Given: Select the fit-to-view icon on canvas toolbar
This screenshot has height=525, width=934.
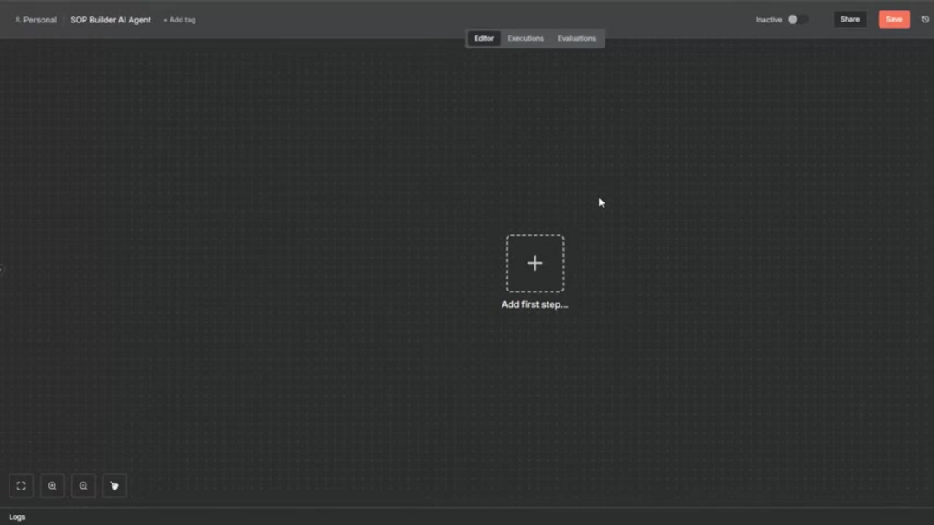Looking at the screenshot, I should pos(20,485).
